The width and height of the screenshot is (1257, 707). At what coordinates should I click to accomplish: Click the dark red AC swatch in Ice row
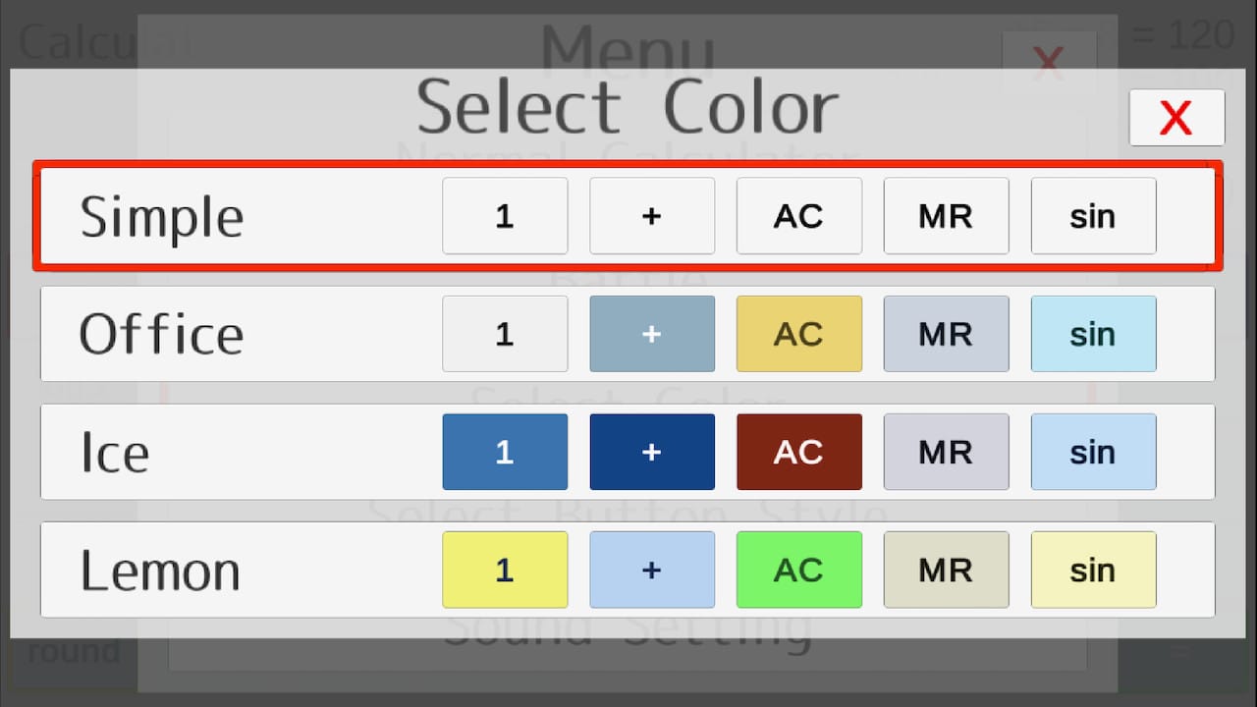(799, 452)
